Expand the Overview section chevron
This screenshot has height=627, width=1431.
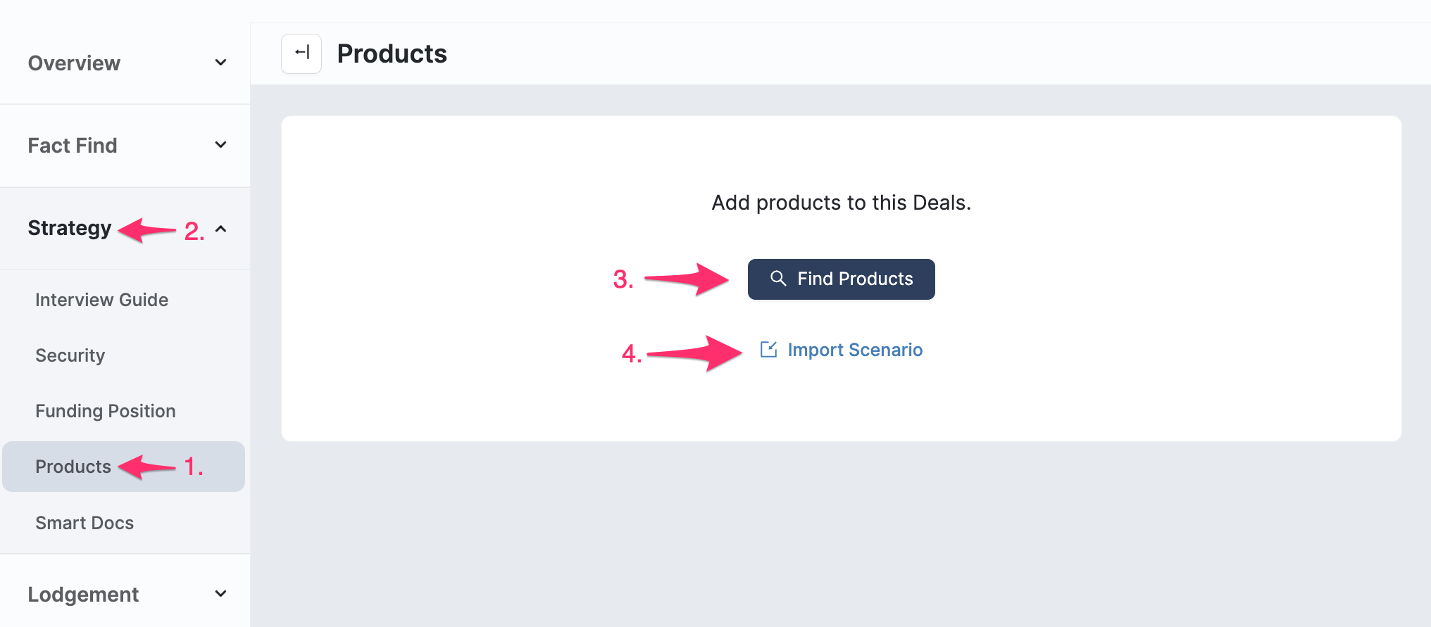tap(220, 63)
